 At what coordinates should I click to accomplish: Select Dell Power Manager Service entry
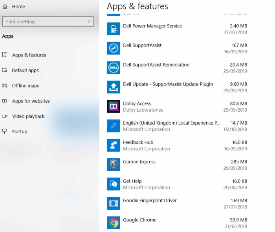pos(152,26)
